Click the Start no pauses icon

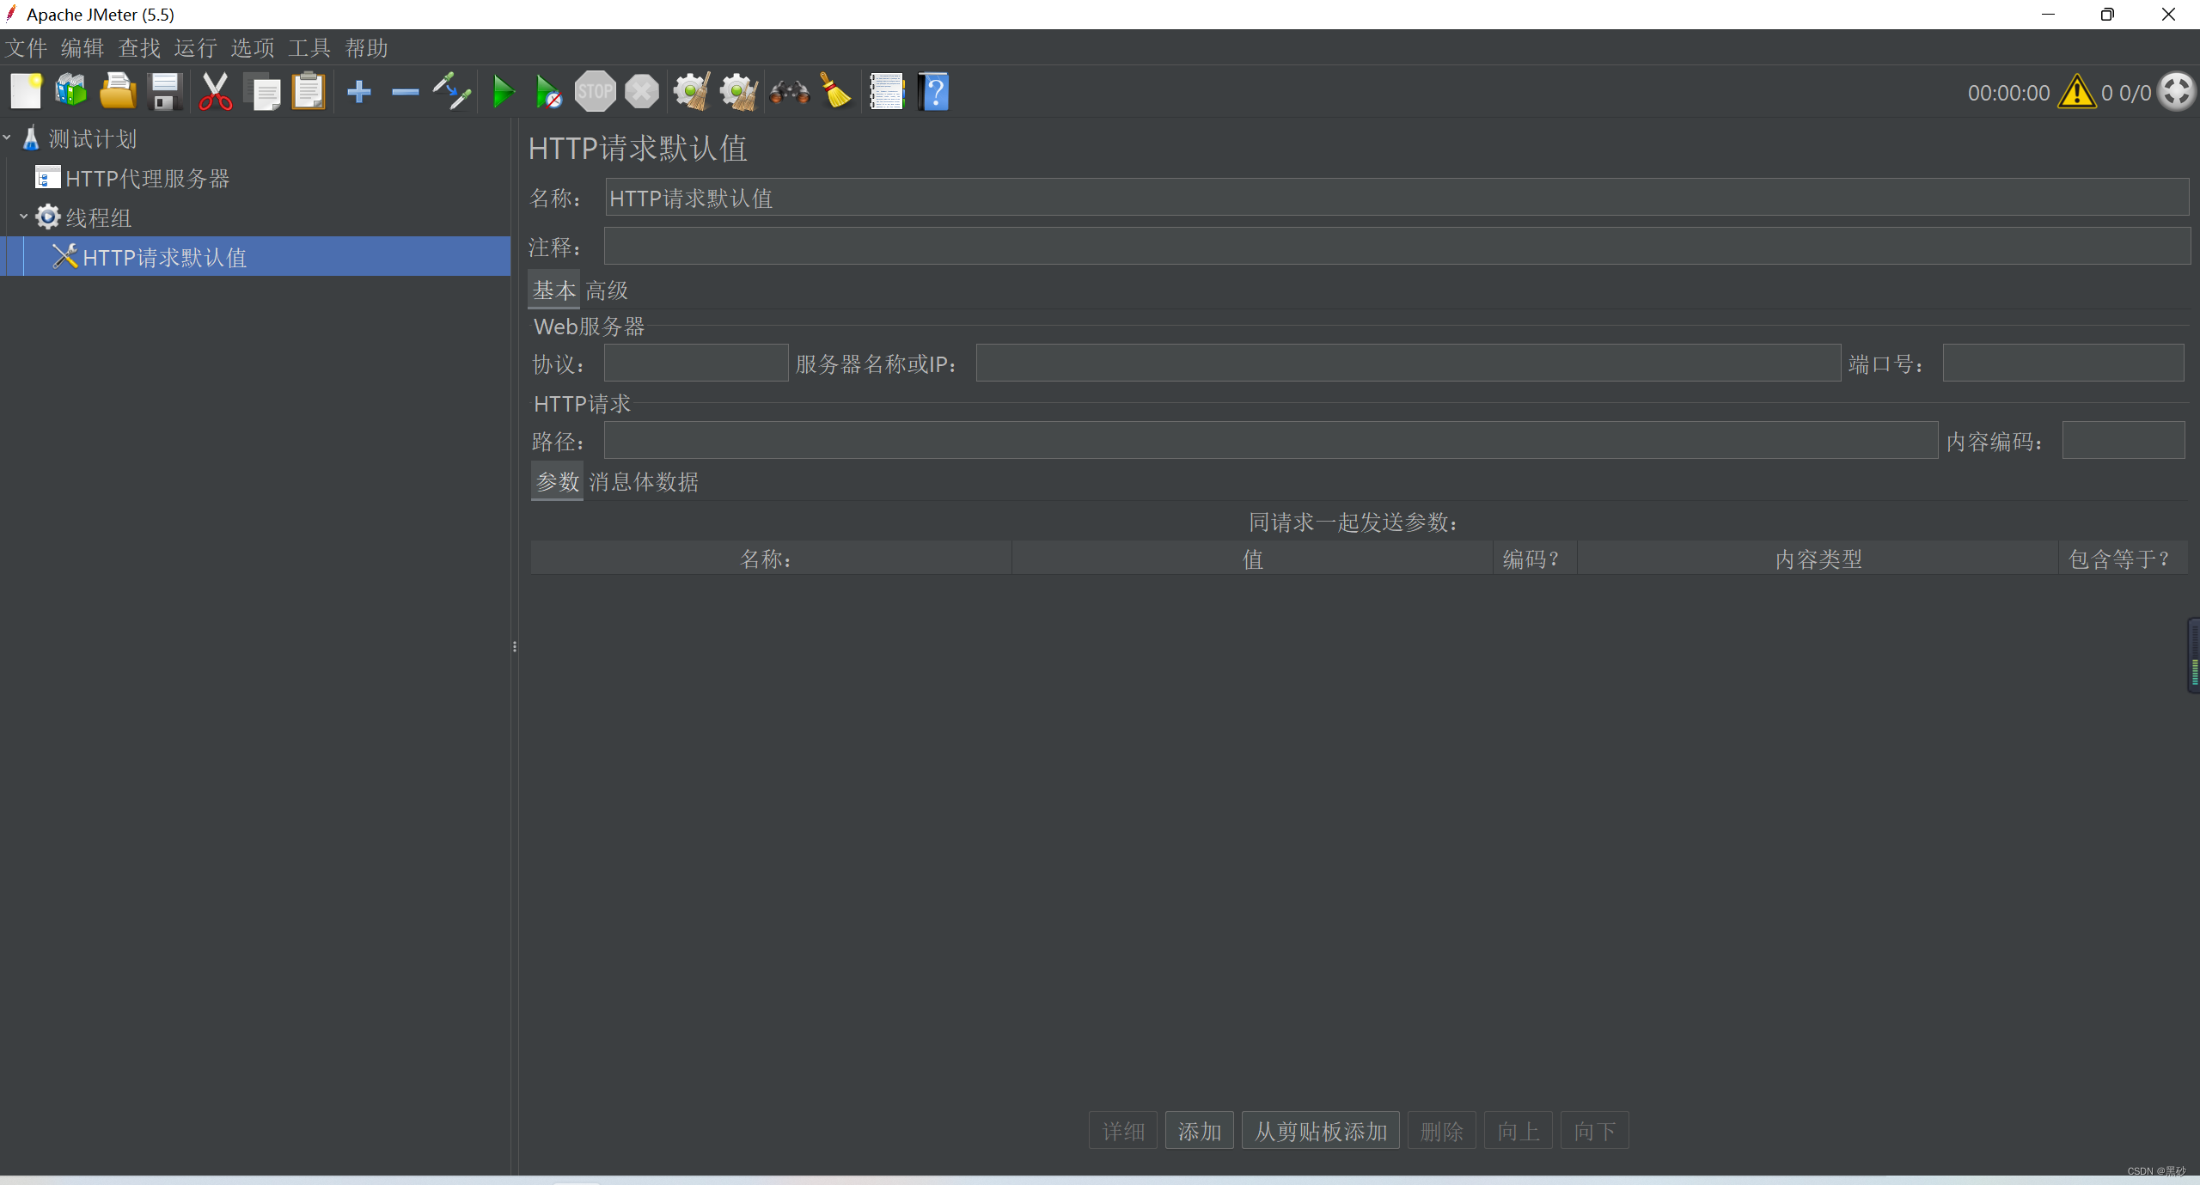(548, 92)
